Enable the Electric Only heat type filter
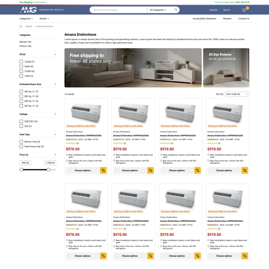 (x=21, y=142)
